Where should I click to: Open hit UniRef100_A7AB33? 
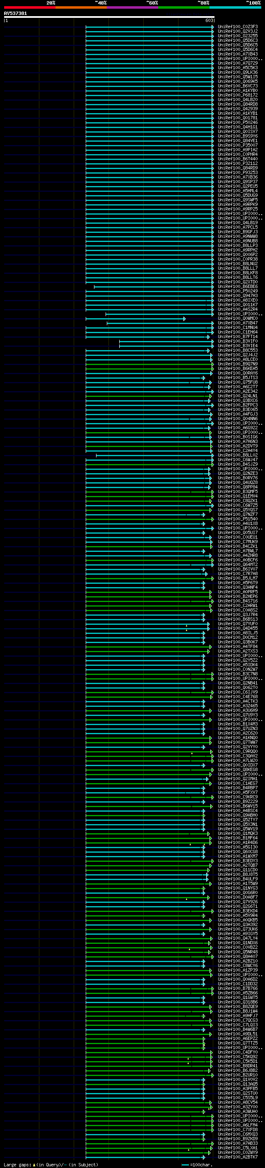[238, 1143]
